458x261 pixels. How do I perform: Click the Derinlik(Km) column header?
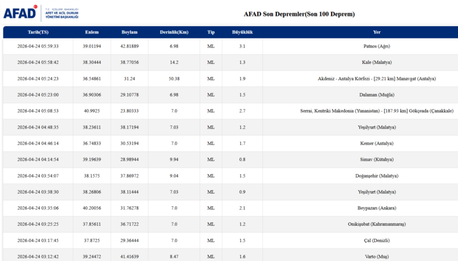[x=174, y=32]
